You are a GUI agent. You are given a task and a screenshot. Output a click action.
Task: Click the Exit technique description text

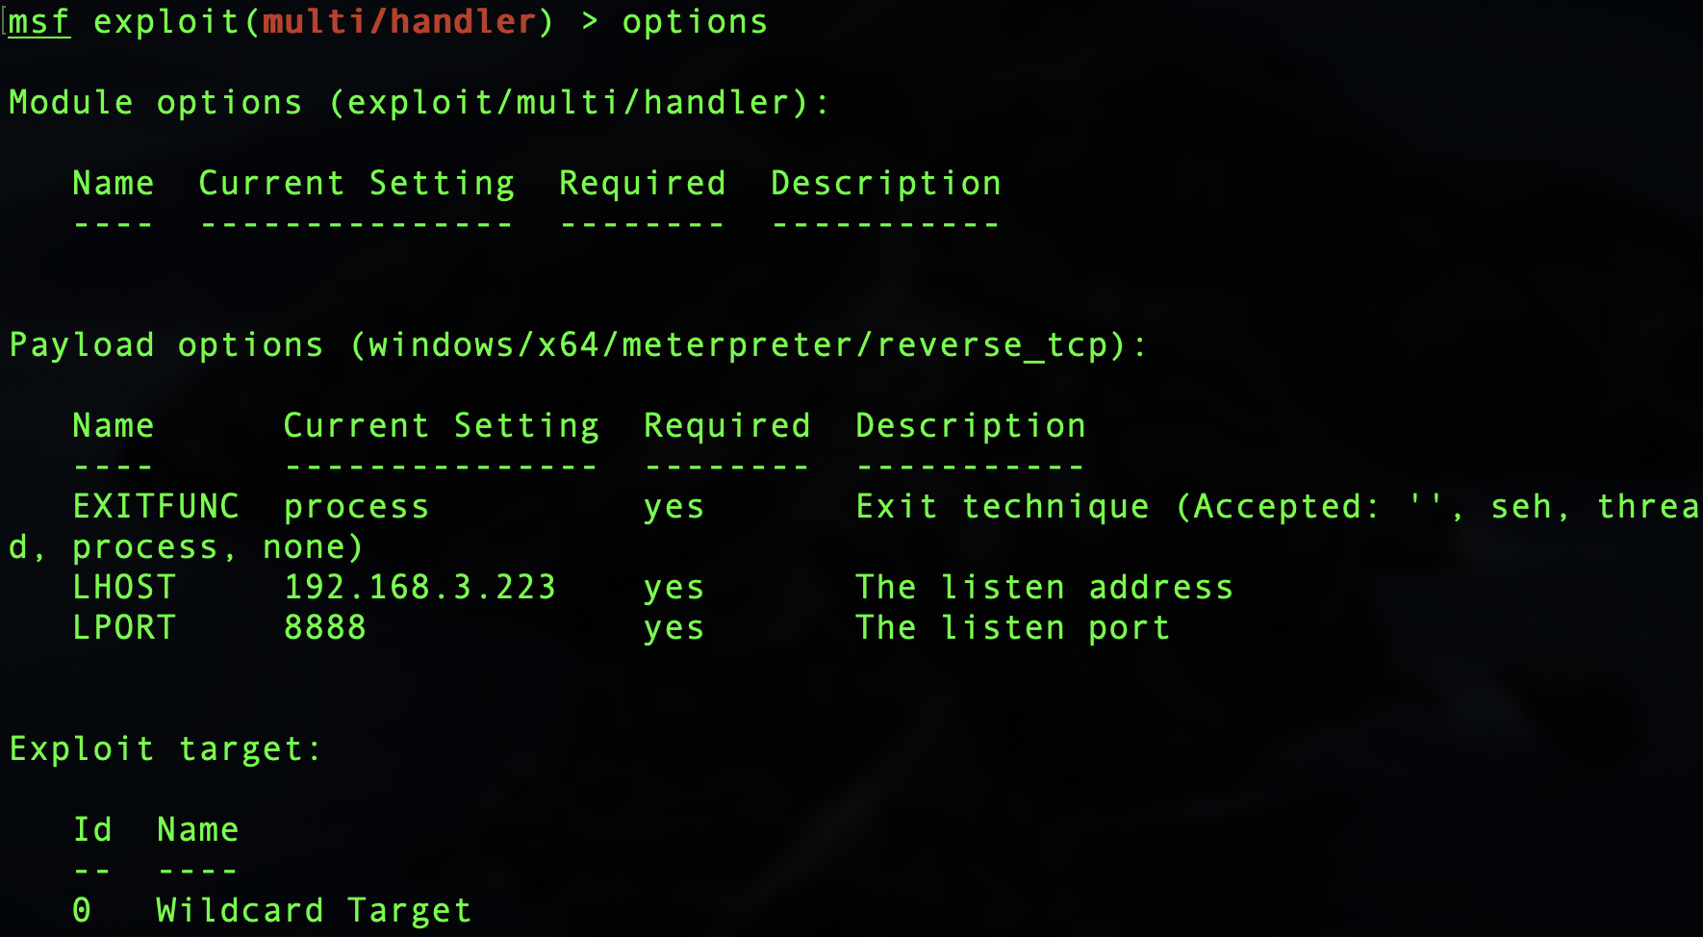pyautogui.click(x=1003, y=507)
